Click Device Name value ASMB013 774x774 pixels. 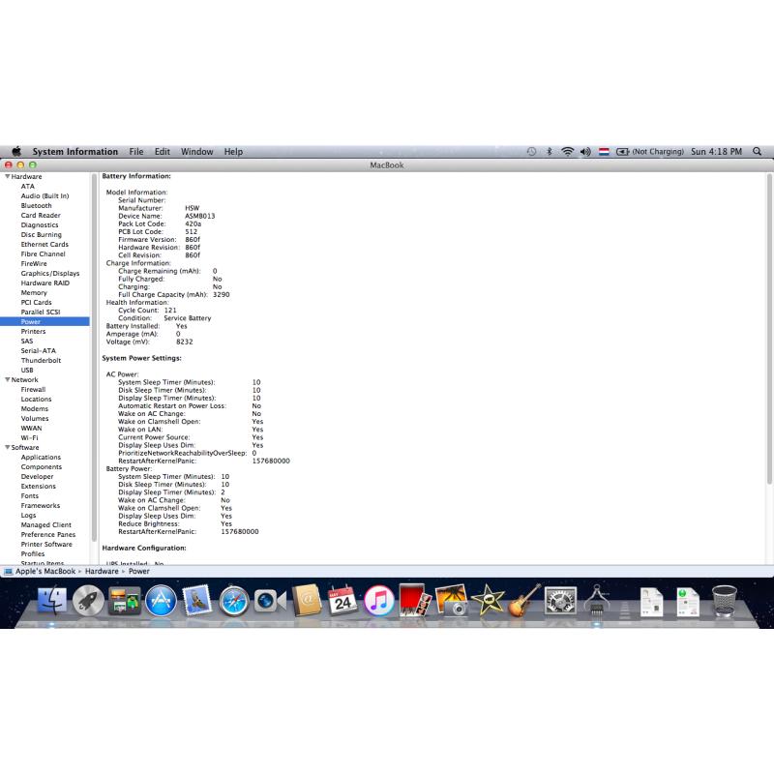(200, 216)
